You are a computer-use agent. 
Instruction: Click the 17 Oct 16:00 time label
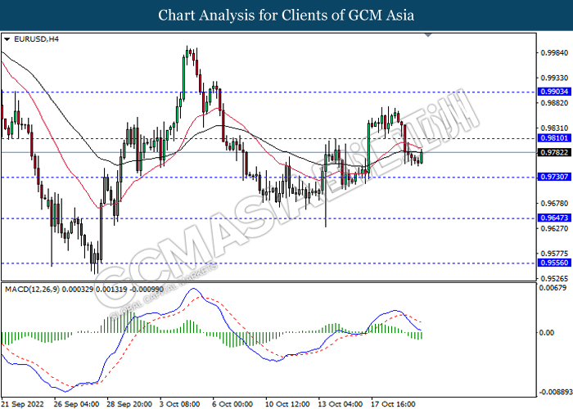click(x=393, y=404)
